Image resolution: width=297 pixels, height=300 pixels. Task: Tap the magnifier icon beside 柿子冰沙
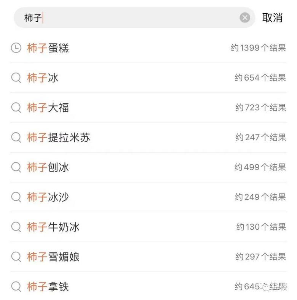[16, 197]
